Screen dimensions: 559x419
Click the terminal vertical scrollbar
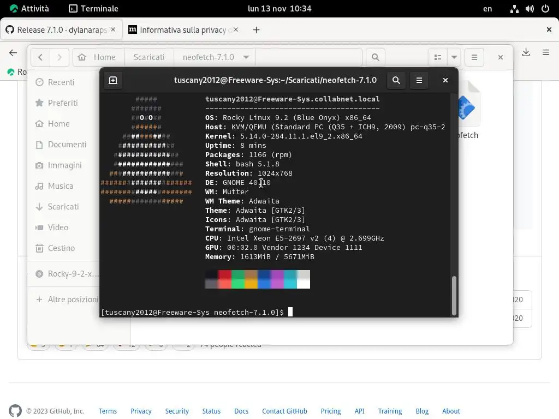[x=454, y=296]
